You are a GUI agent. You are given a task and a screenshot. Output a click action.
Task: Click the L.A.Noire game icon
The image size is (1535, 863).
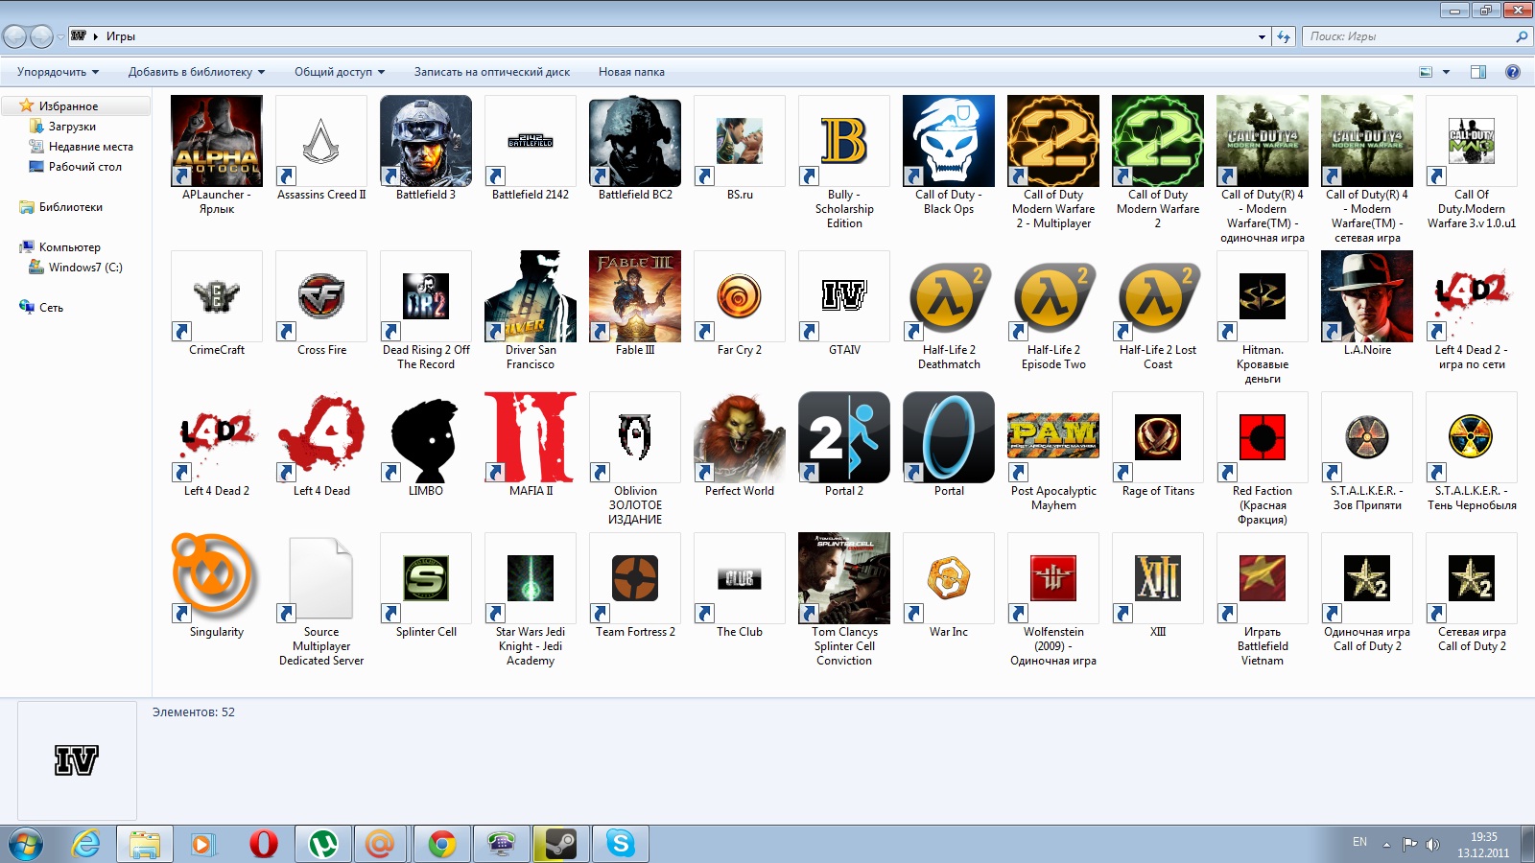pyautogui.click(x=1366, y=296)
